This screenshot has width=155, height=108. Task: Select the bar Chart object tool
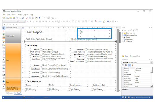coord(3,68)
